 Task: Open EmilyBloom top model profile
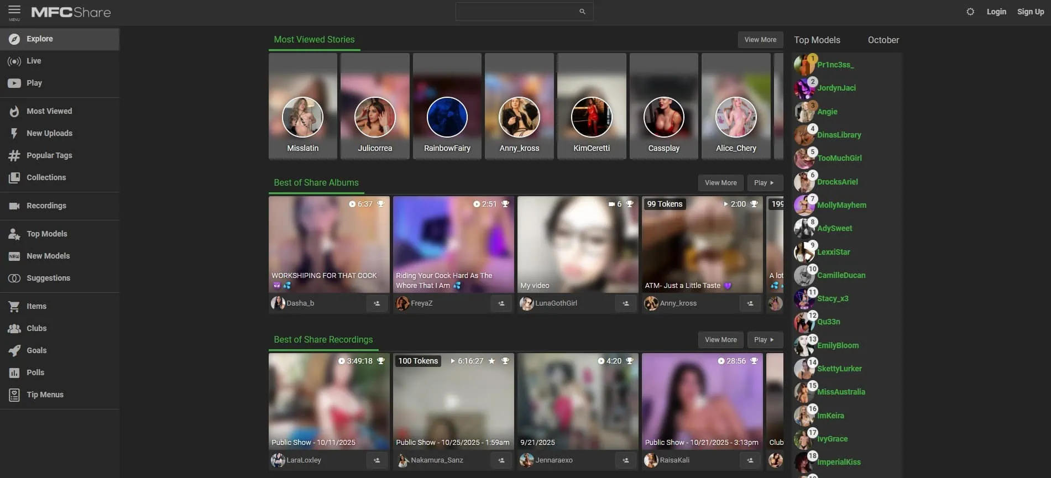pos(838,346)
